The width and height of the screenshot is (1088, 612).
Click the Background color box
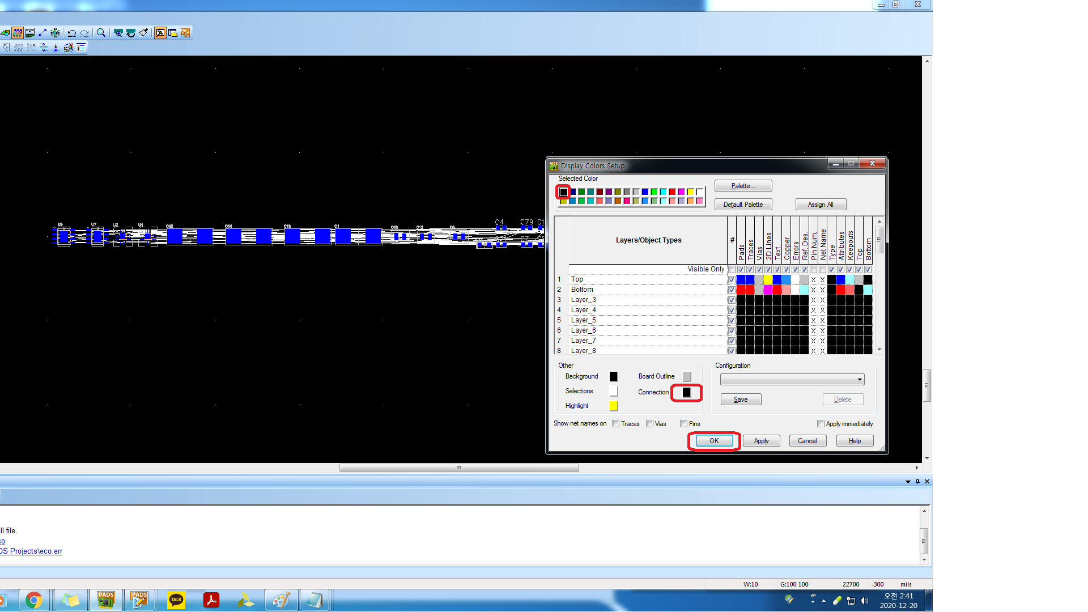coord(613,376)
